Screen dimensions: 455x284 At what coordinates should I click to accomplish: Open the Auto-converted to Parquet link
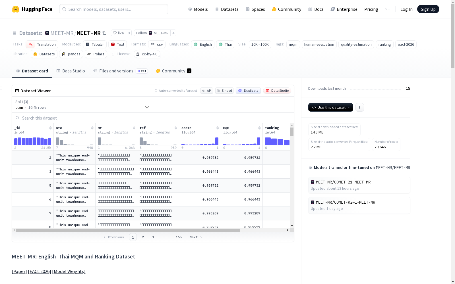[x=170, y=91]
